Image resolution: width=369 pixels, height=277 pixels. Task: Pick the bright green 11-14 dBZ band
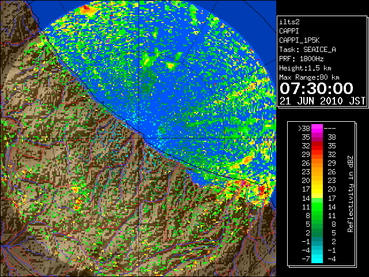[x=317, y=207]
